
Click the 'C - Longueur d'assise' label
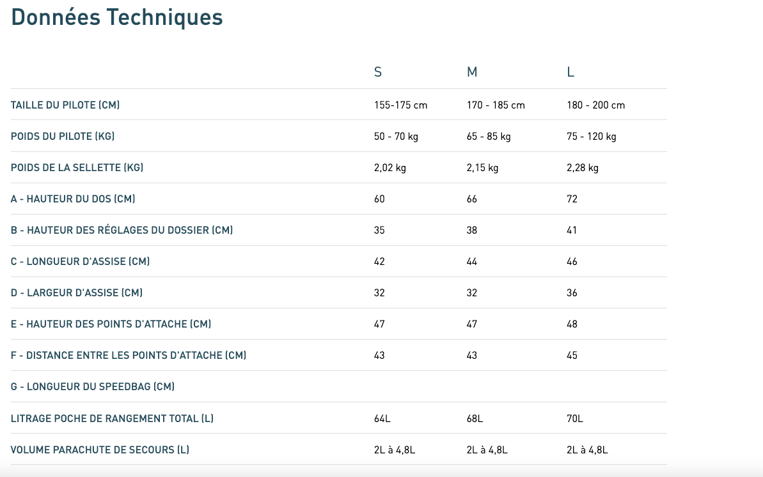click(80, 261)
